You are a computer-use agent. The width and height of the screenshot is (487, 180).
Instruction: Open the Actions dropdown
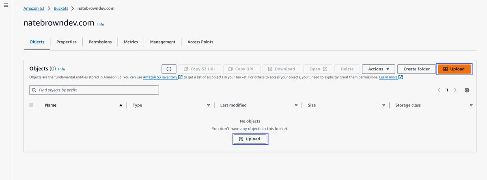pos(379,69)
